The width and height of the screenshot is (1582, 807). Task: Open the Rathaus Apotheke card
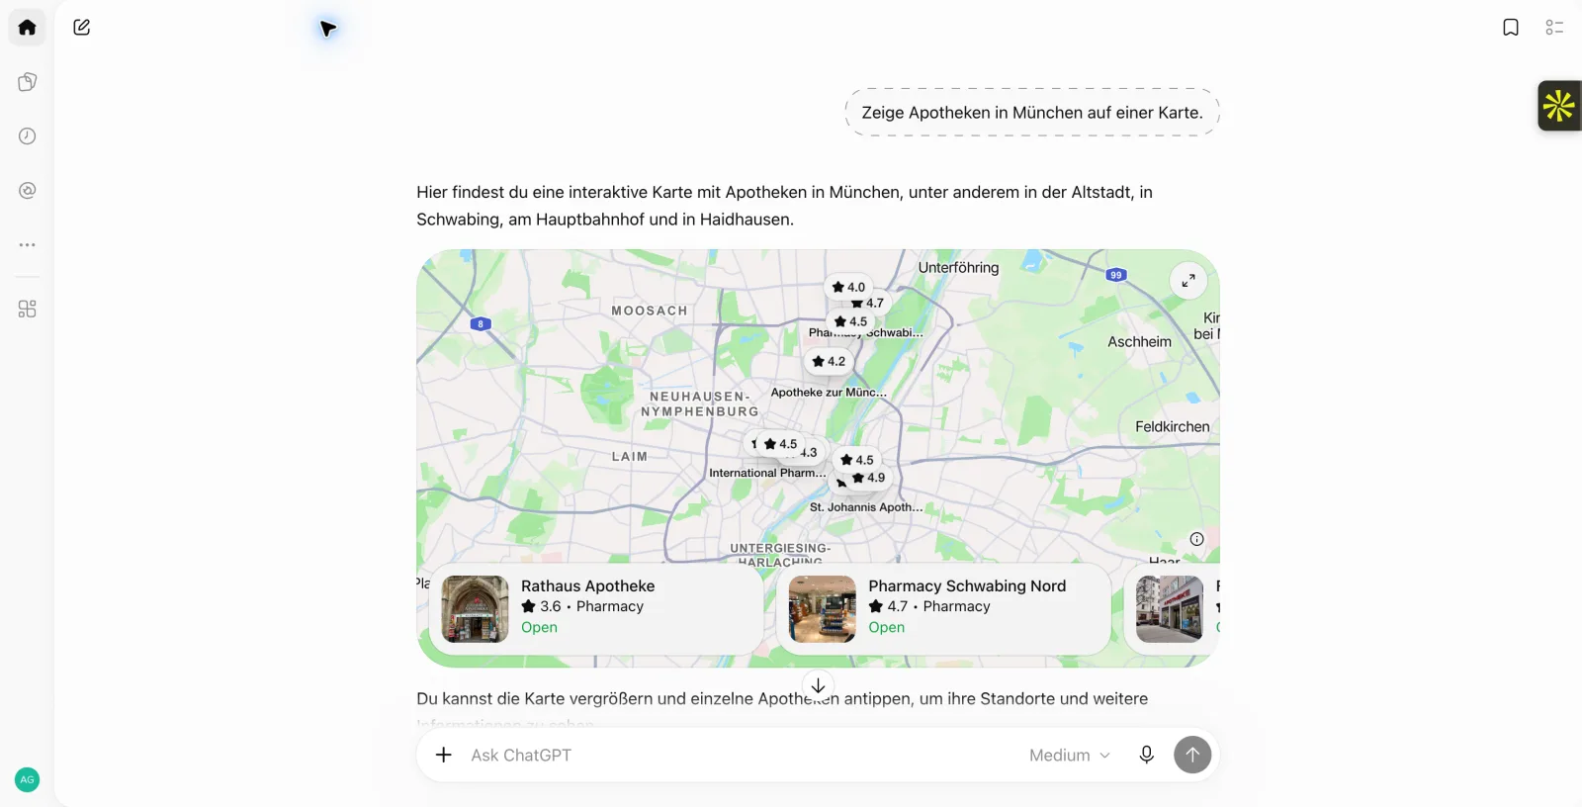pyautogui.click(x=596, y=609)
